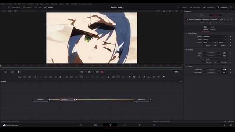Open the viewer Fit zoom dropdown

tap(4, 11)
